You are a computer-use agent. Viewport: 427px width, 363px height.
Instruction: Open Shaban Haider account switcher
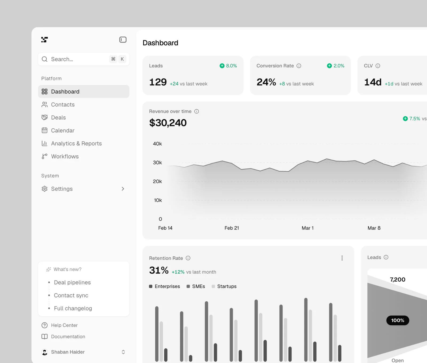click(84, 352)
